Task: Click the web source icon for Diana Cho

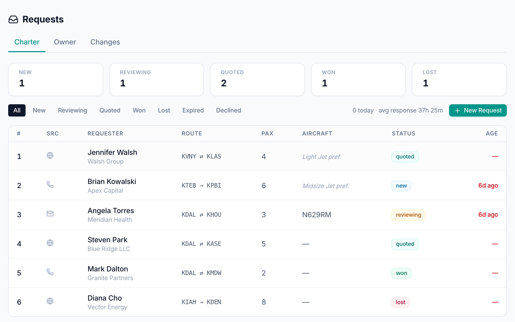Action: click(50, 301)
